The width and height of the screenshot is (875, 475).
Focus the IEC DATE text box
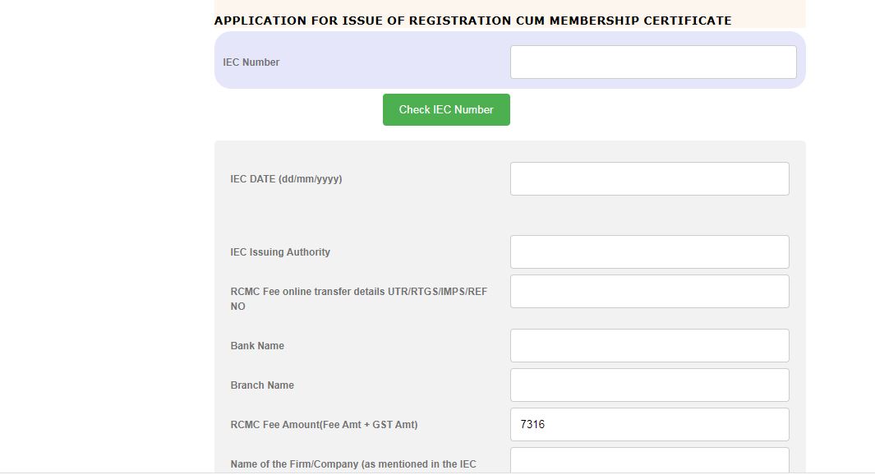click(649, 179)
